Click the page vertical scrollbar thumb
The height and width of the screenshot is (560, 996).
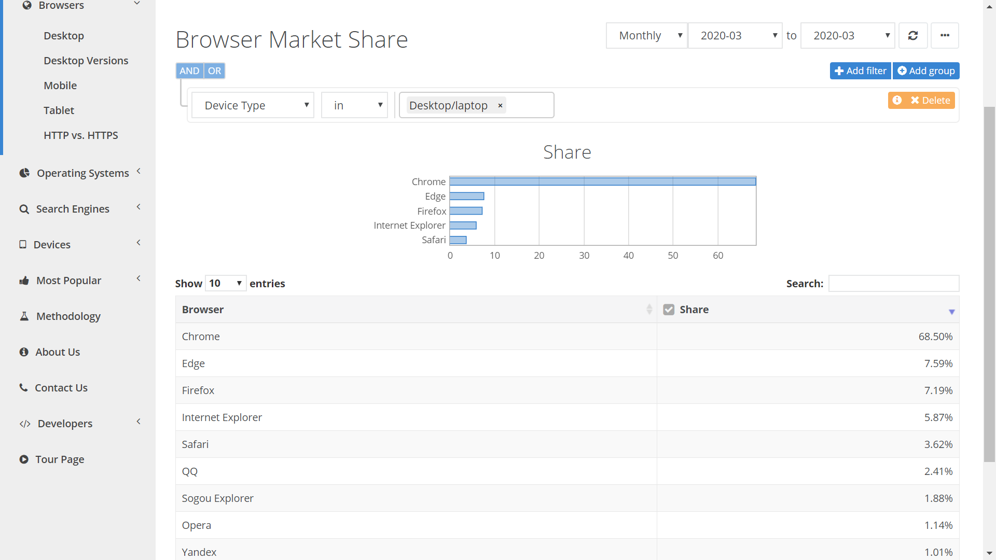990,284
